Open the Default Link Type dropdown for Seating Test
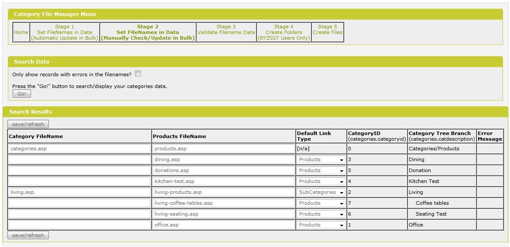Screen dimensions: 510x247 tap(320, 214)
